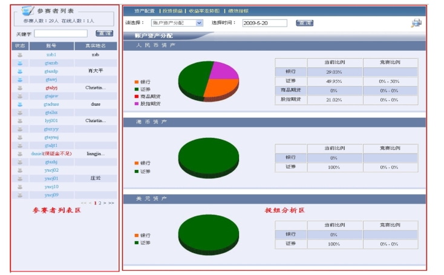
Task: Click status icon beside yncj10
Action: tap(20, 187)
